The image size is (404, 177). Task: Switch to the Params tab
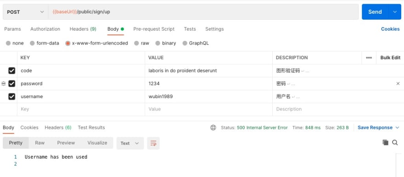click(x=13, y=29)
